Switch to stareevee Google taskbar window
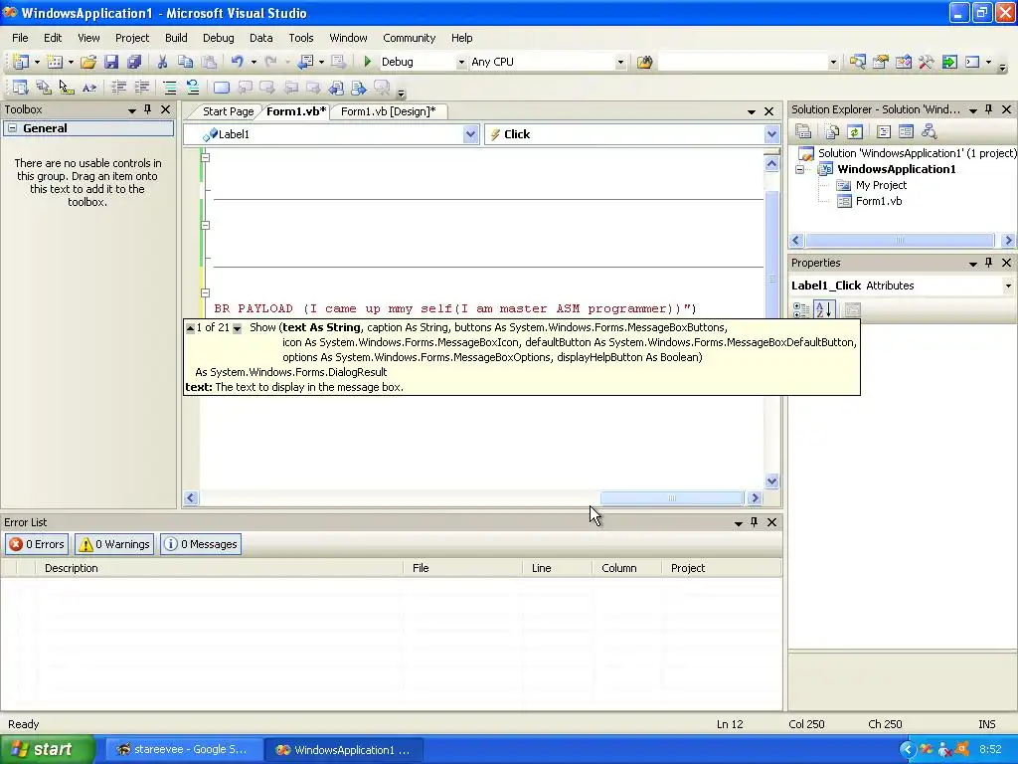Image resolution: width=1018 pixels, height=764 pixels. coord(184,750)
